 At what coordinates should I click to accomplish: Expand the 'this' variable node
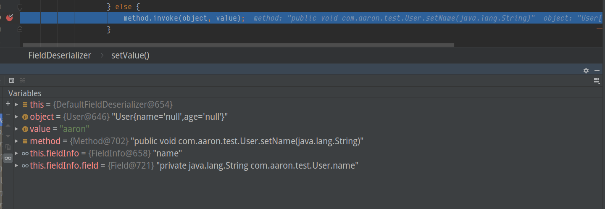[x=16, y=104]
